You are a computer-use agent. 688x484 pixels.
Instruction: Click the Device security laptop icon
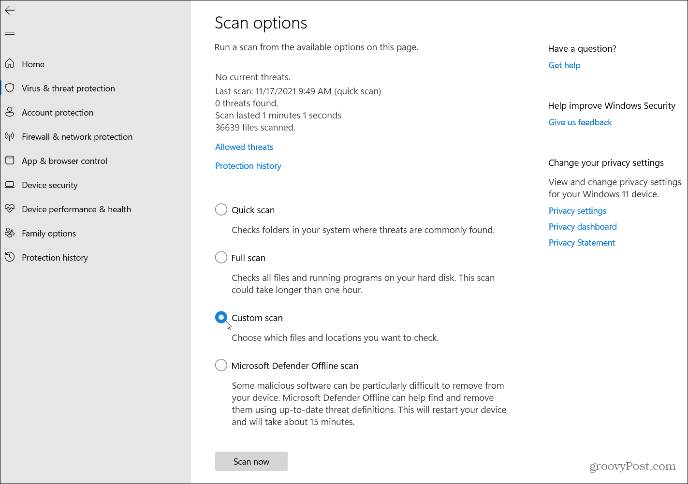click(10, 185)
